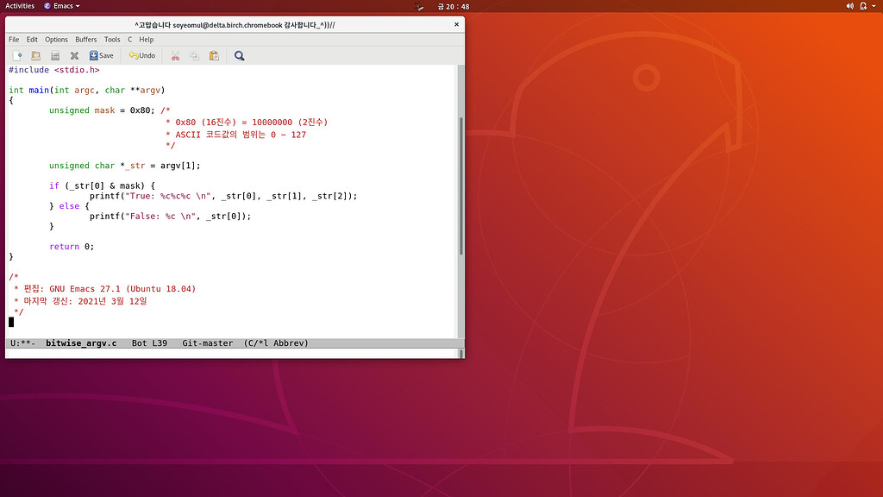Click the volume icon in top bar
This screenshot has height=497, width=883.
pyautogui.click(x=849, y=6)
